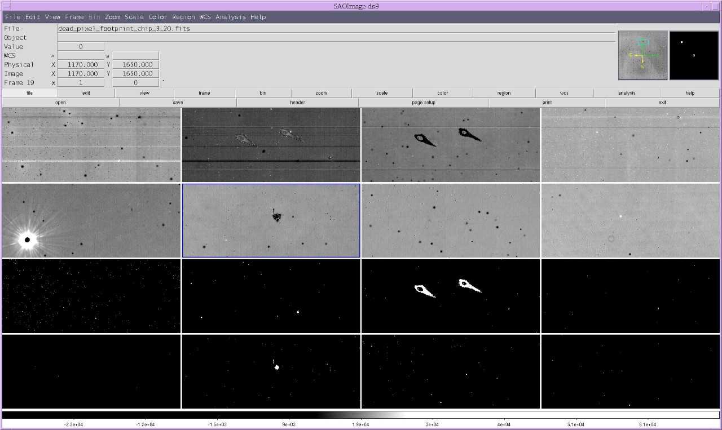The height and width of the screenshot is (430, 722).
Task: Click the 'print' button
Action: 547,103
